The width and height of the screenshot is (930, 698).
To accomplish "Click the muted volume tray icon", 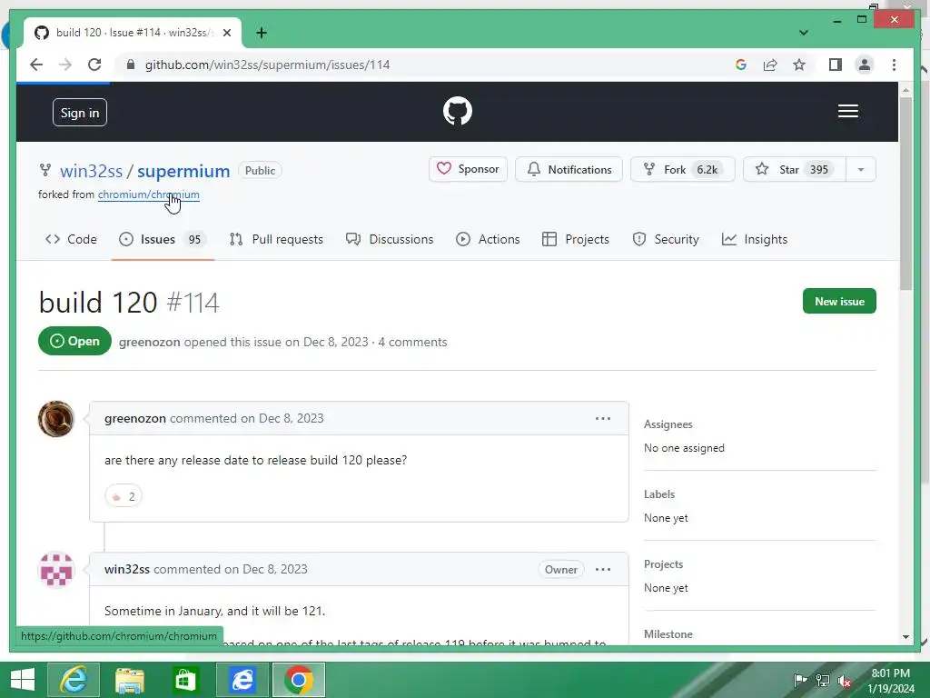I will click(x=845, y=681).
